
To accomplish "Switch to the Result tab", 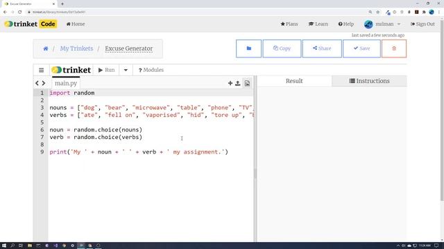I will 294,81.
